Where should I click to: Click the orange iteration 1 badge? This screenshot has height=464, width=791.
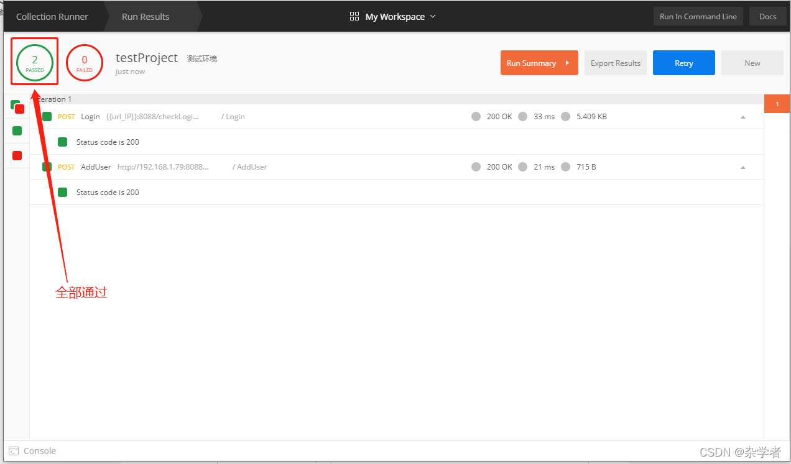[x=777, y=104]
